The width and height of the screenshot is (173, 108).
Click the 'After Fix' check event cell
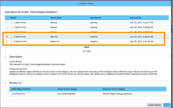pos(54,37)
